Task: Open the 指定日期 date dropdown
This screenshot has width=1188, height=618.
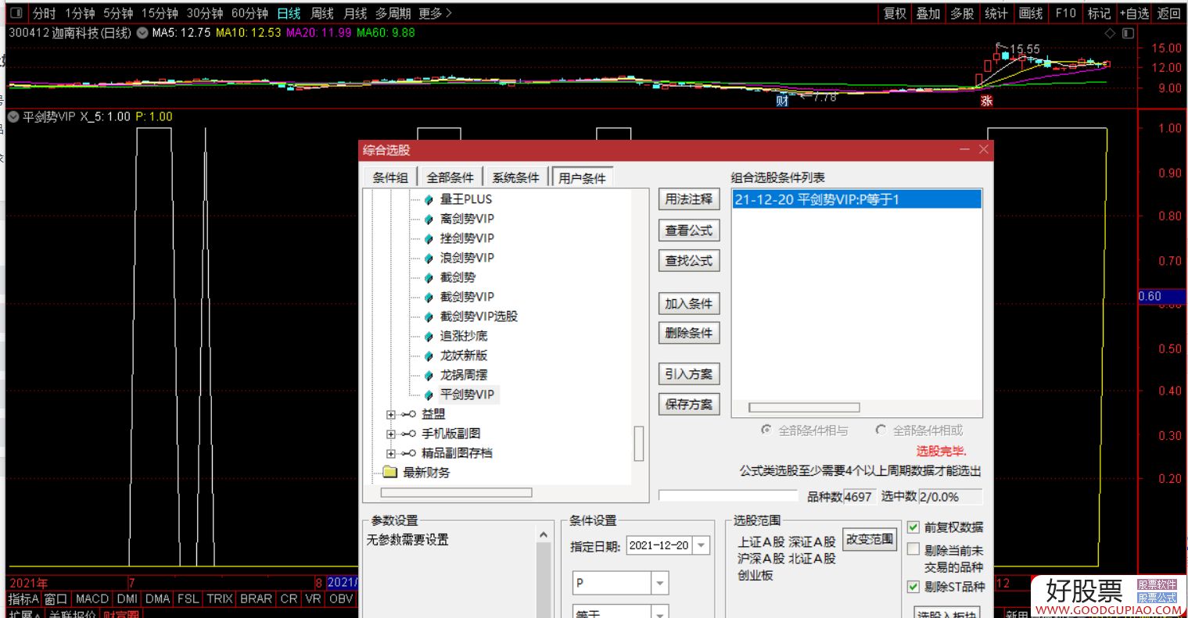Action: tap(701, 545)
